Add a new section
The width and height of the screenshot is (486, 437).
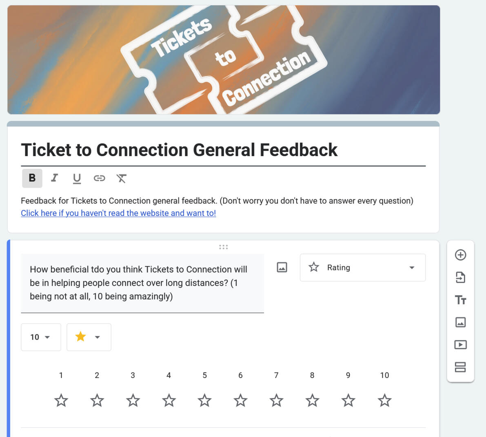click(x=460, y=367)
